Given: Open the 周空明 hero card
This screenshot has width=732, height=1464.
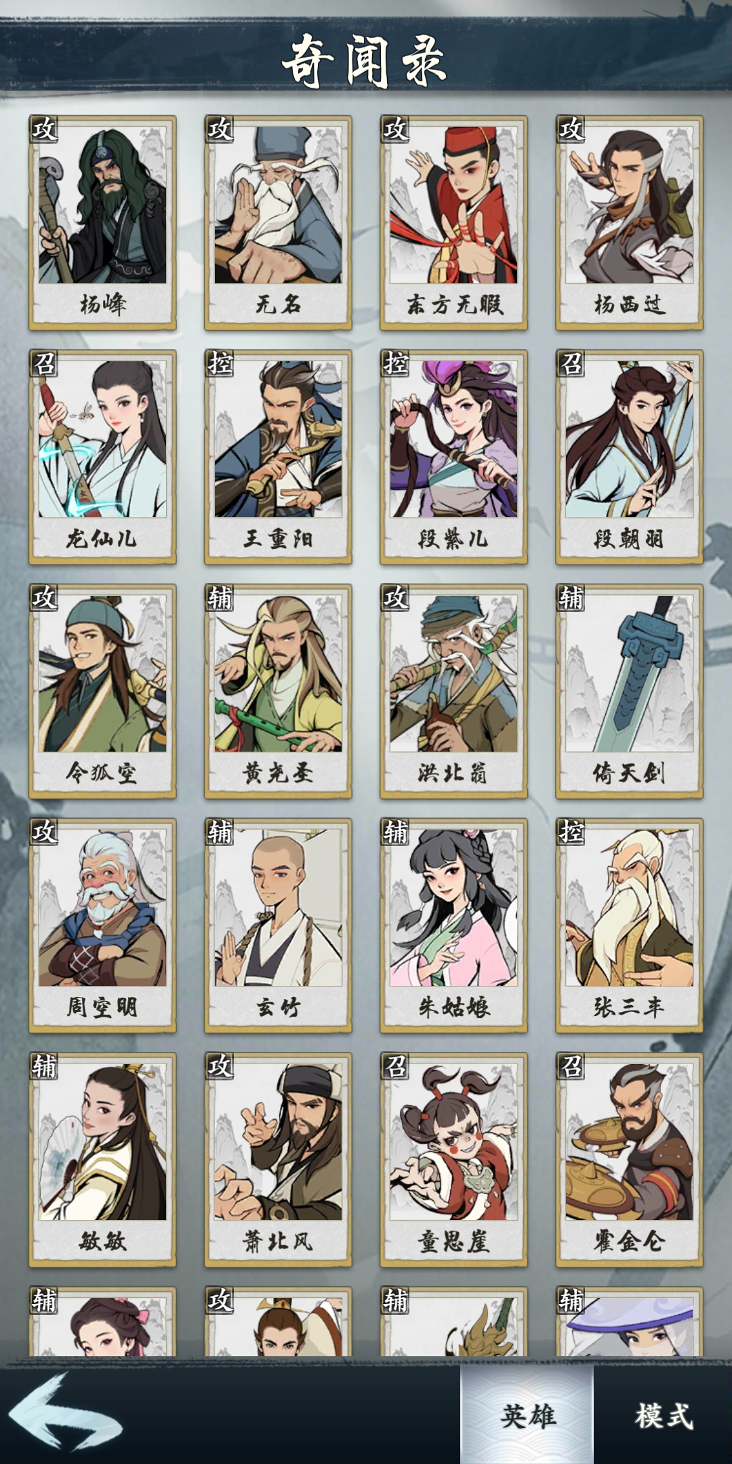Looking at the screenshot, I should (x=102, y=926).
